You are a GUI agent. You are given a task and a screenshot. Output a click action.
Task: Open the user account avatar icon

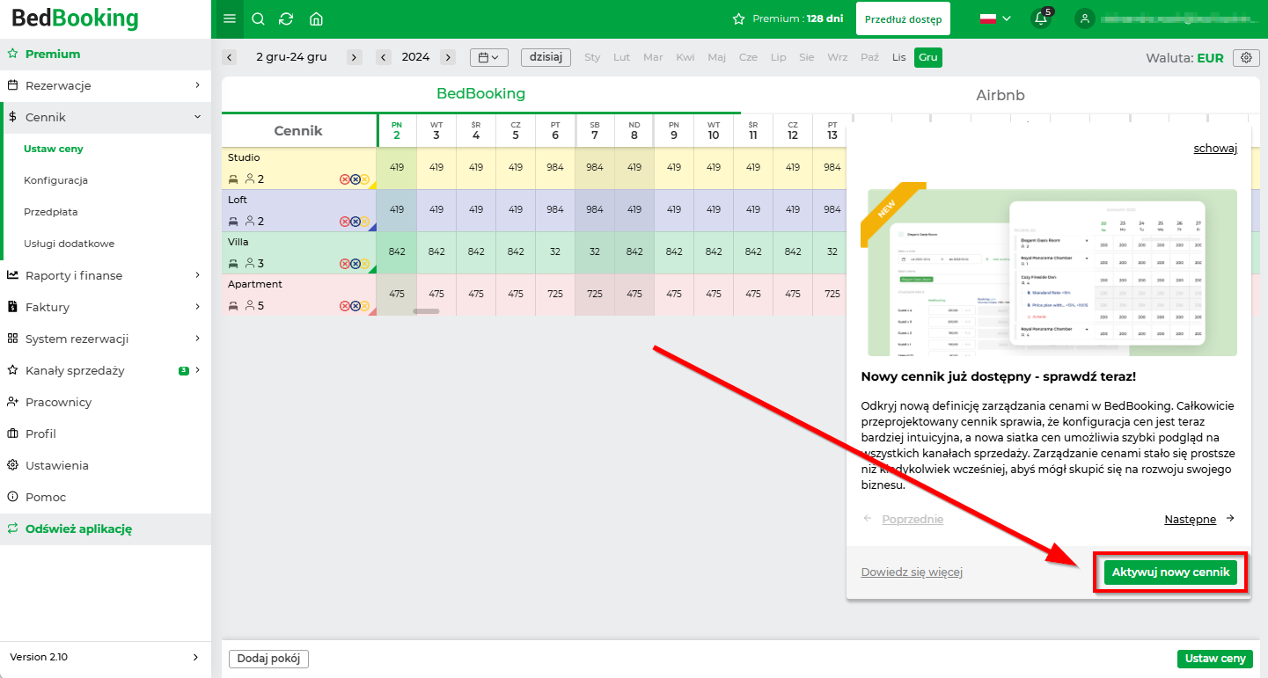point(1086,18)
